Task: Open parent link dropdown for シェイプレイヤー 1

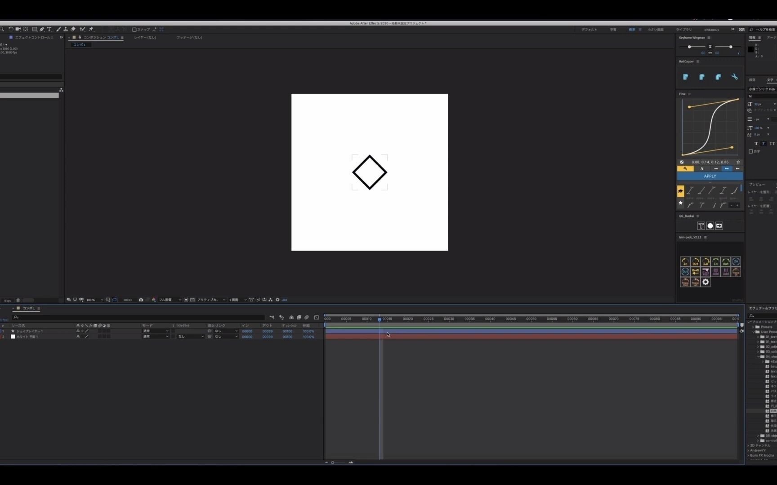Action: [226, 331]
